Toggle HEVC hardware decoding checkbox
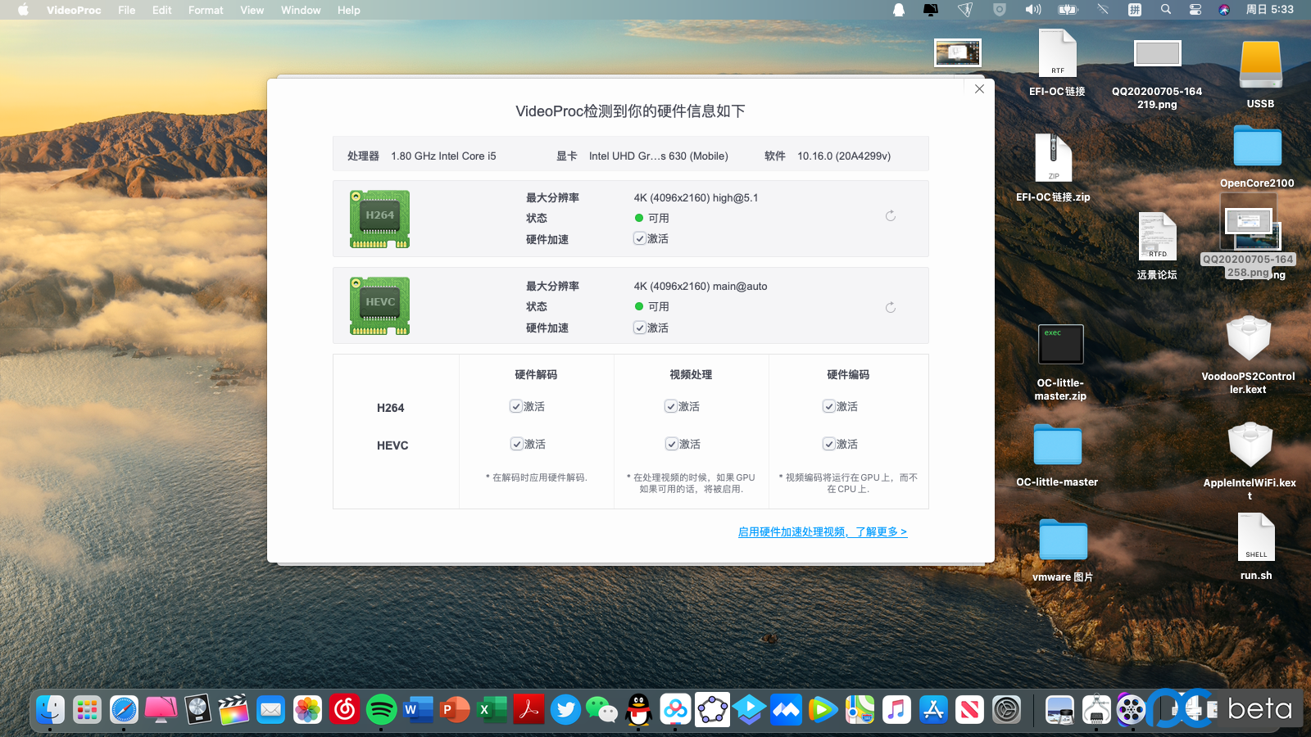Screen dimensions: 1311x737 tap(516, 444)
